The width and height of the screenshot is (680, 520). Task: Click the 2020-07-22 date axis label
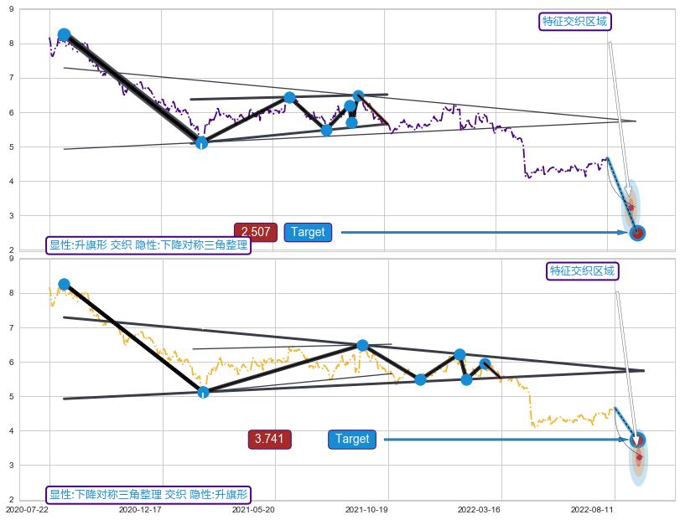27,509
